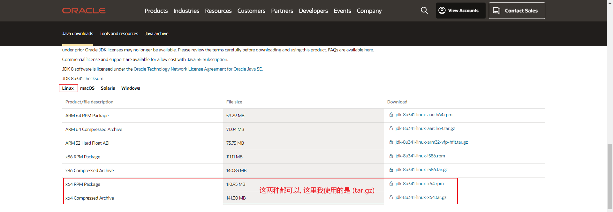Switch to the Linux tab
The image size is (613, 212).
68,88
